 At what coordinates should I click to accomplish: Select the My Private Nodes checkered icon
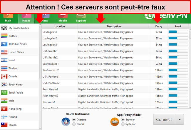coord(4,28)
